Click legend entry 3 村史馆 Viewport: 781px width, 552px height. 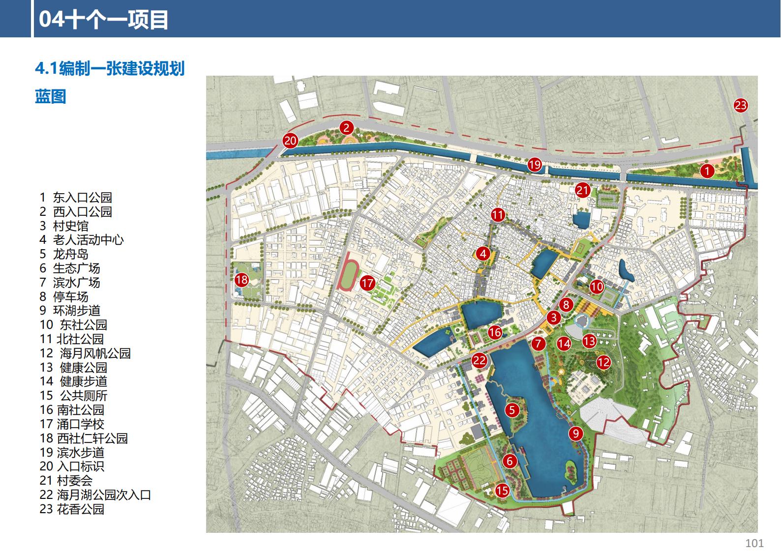[64, 226]
